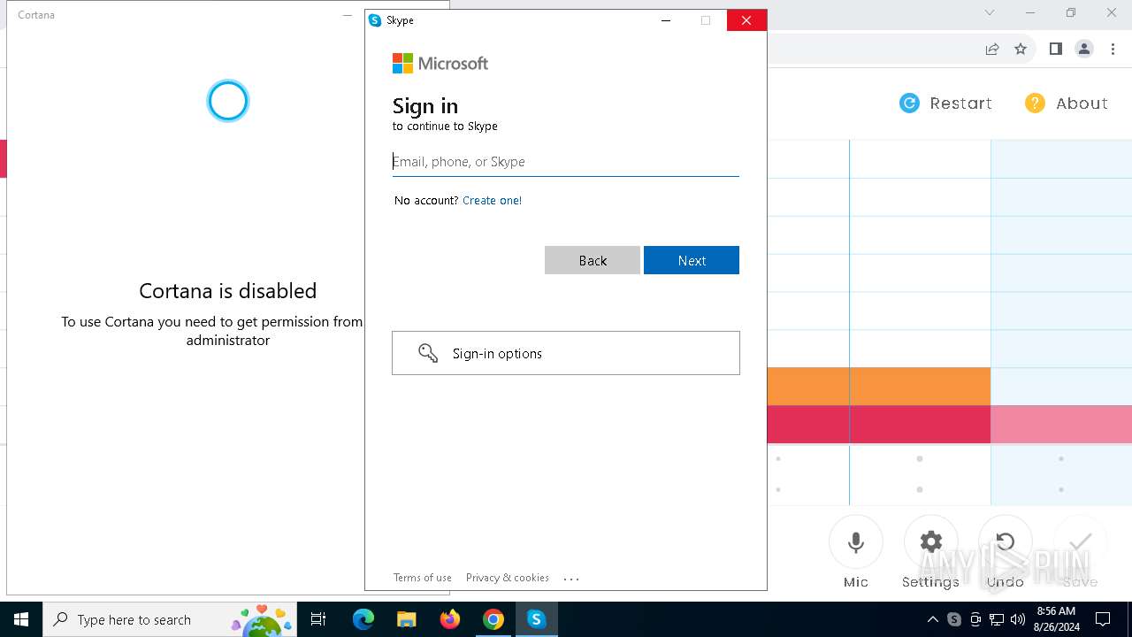Click the Meet Now tray icon
The image size is (1132, 637).
[975, 619]
